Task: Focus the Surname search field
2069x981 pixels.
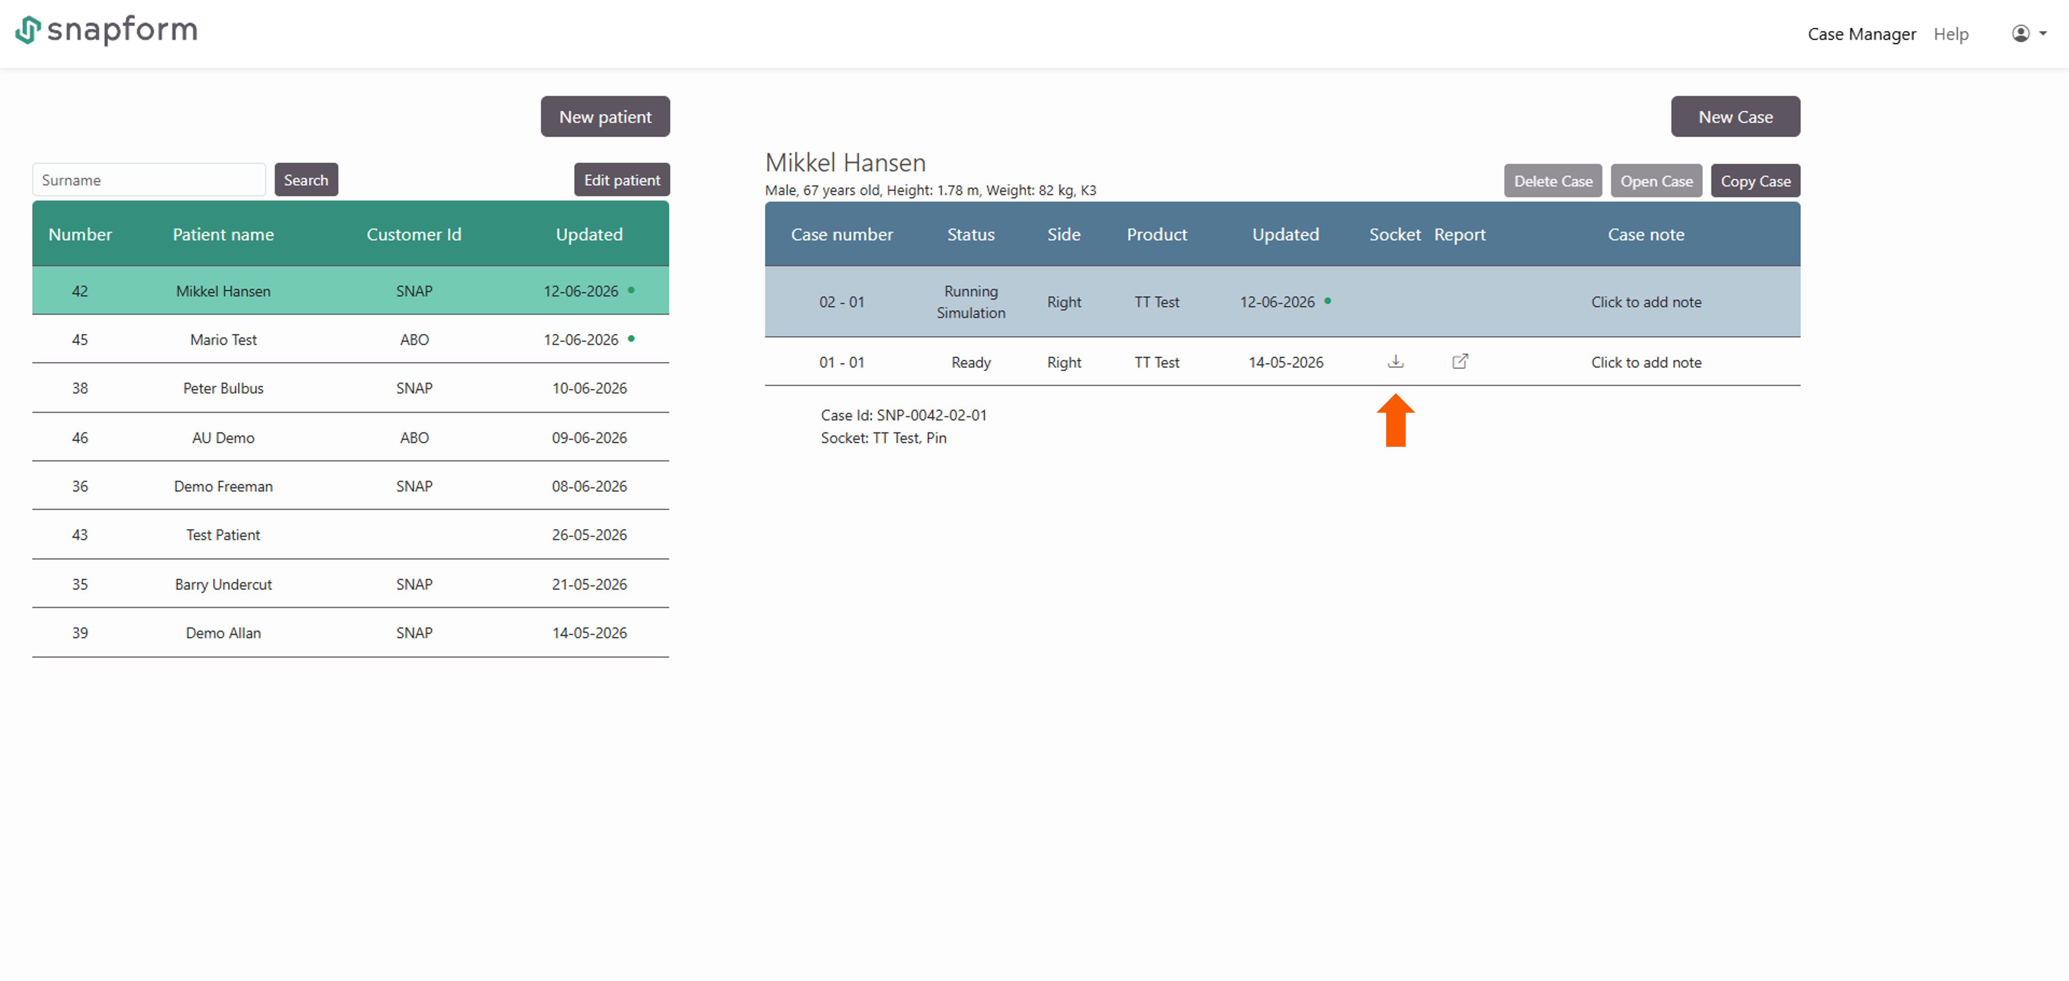Action: tap(149, 180)
